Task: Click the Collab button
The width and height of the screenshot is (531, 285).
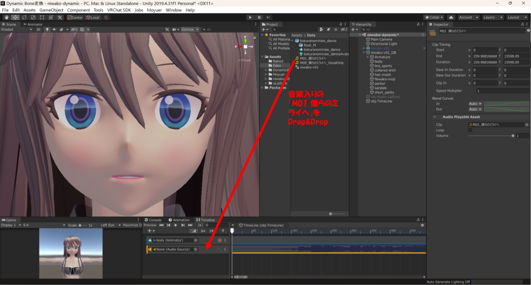Action: [x=435, y=17]
